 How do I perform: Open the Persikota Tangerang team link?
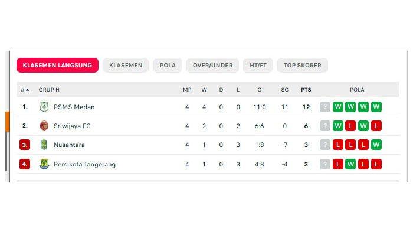coord(84,164)
